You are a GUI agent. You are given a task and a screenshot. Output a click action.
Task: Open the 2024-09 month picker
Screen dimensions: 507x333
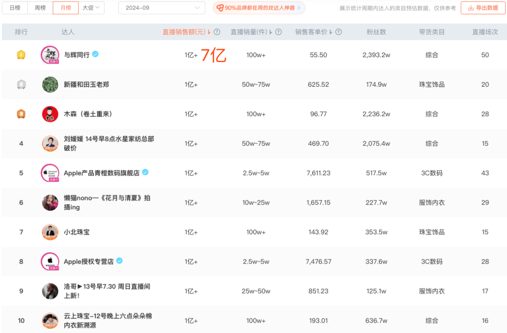[x=161, y=8]
